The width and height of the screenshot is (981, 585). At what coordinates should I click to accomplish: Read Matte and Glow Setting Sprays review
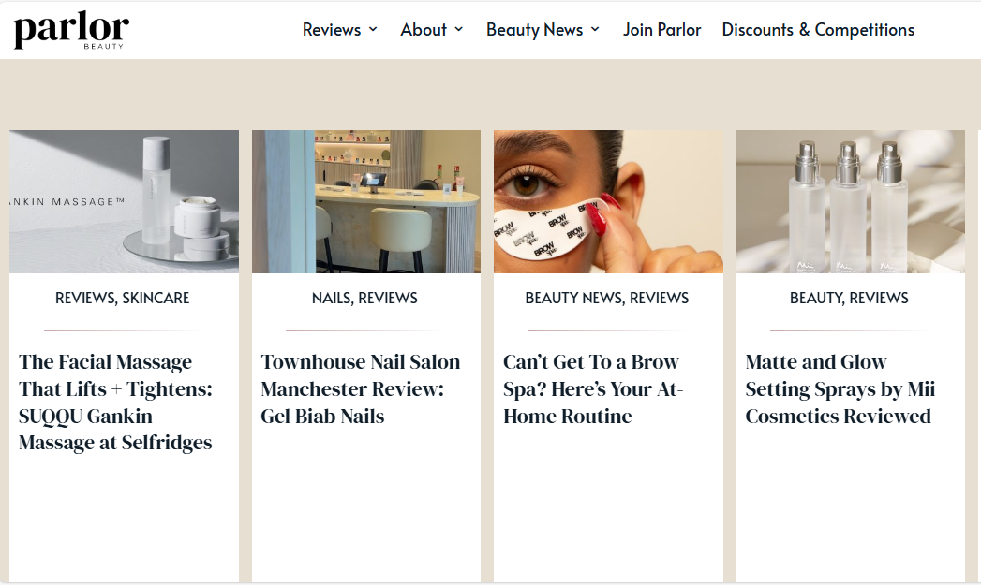(840, 388)
